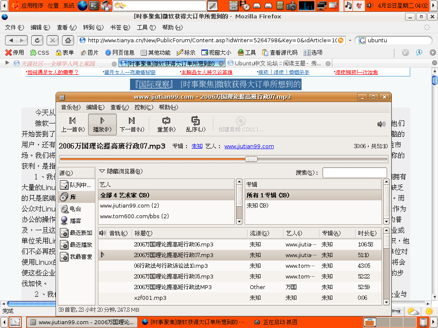
Task: Sort tracks by 时长 column header
Action: click(x=368, y=233)
